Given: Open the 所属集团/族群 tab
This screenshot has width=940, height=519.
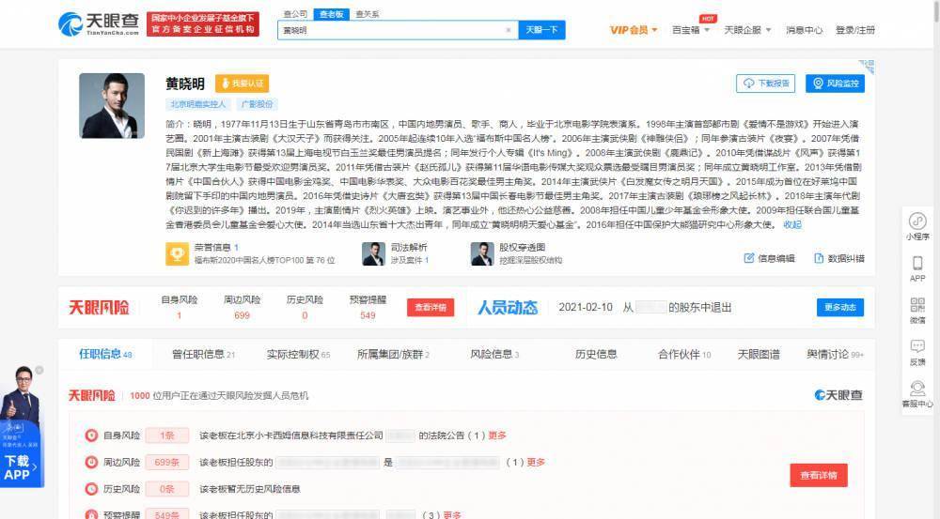Looking at the screenshot, I should point(393,355).
